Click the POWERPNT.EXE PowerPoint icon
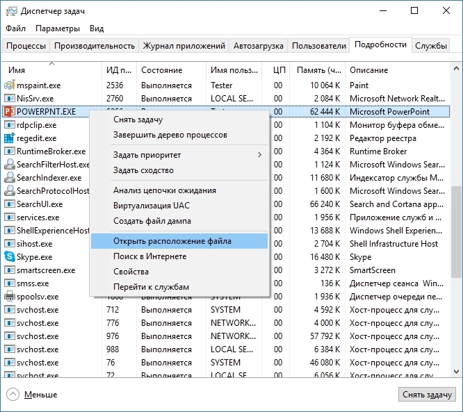 point(10,112)
